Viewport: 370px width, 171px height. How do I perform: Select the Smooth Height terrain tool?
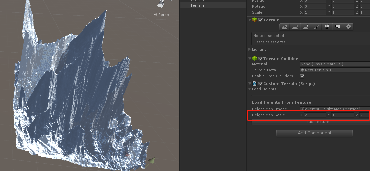point(306,27)
